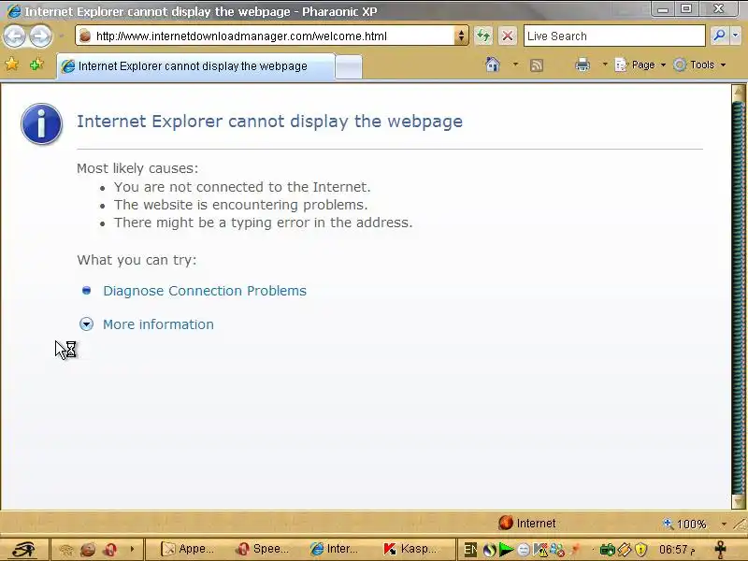Open the address bar history dropdown

click(x=461, y=36)
